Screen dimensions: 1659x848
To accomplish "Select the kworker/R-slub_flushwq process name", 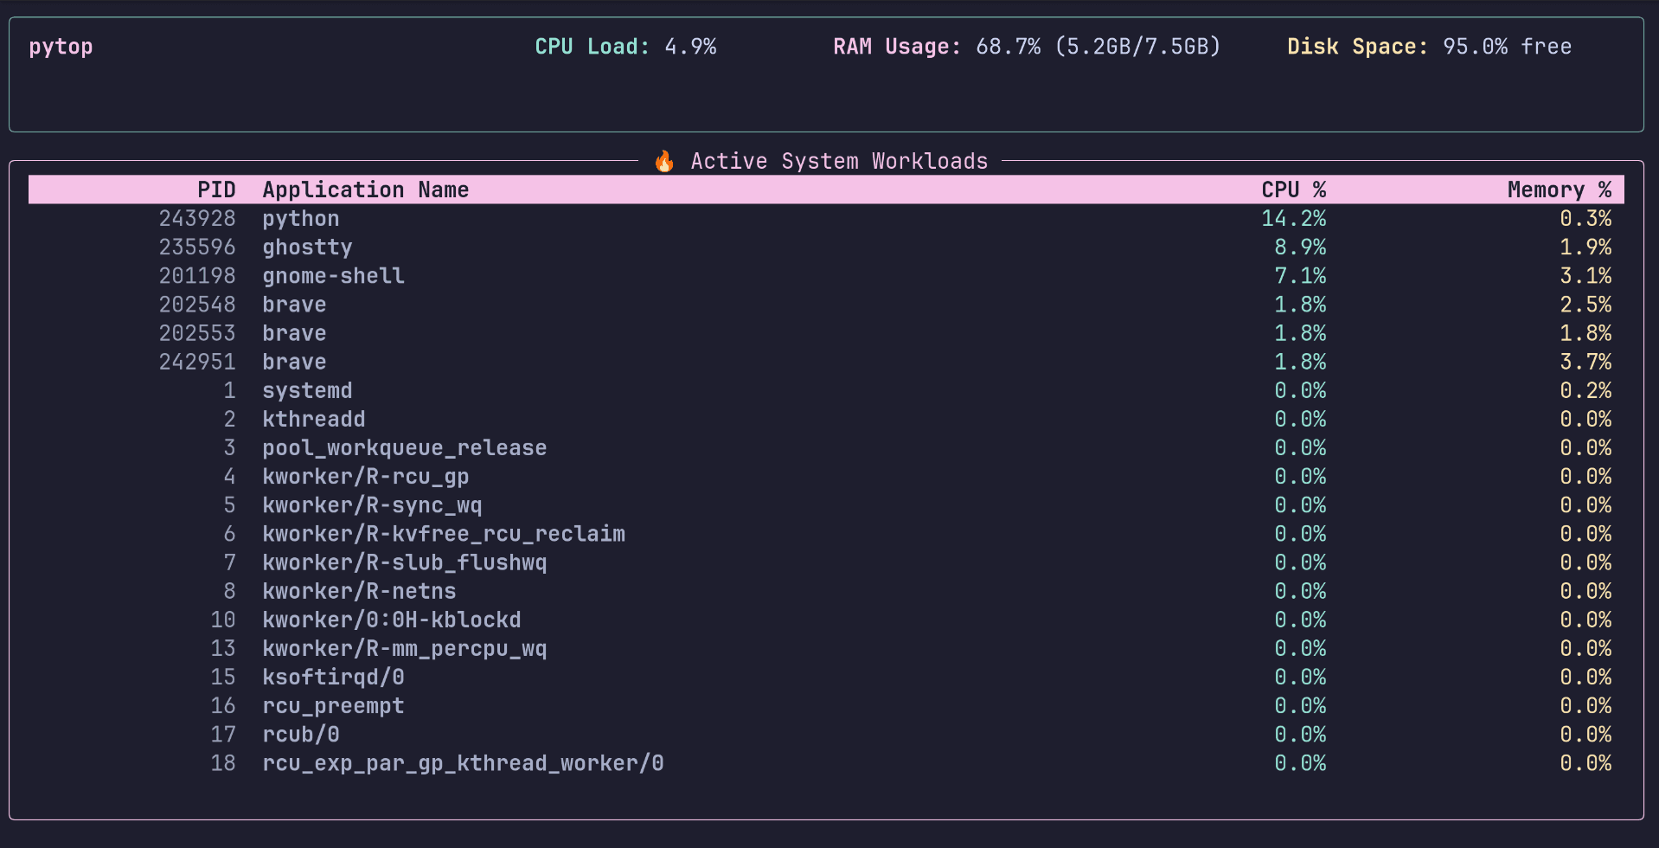I will tap(405, 562).
